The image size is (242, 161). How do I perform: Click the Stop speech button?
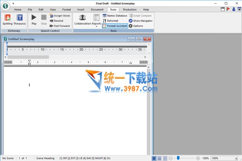click(x=44, y=19)
